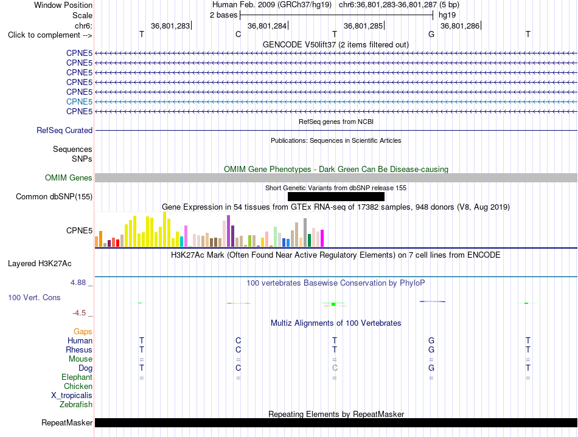578x437 pixels.
Task: Click the gray OMIM Genes item bar
Action: [336, 178]
